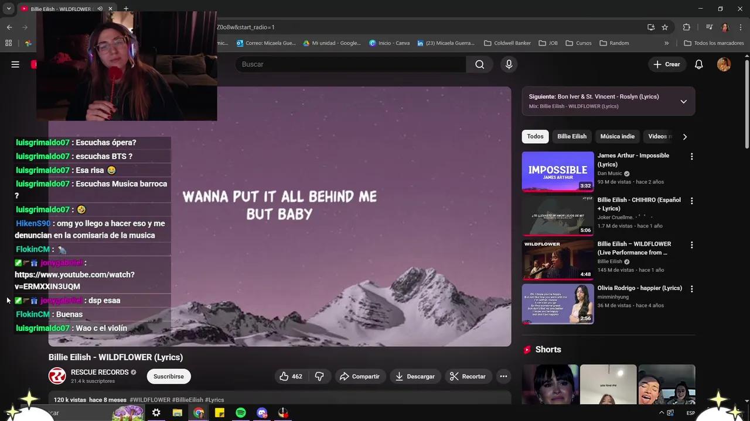Viewport: 750px width, 421px height.
Task: Open James Arthur Impossible thumbnail
Action: [x=558, y=171]
